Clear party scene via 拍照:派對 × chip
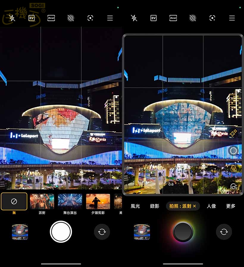The width and height of the screenshot is (244, 267). 194,206
